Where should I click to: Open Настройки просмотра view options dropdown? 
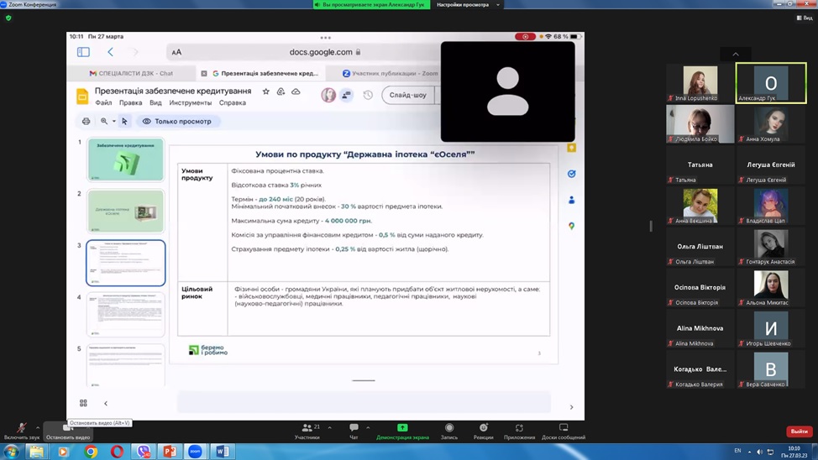tap(468, 5)
